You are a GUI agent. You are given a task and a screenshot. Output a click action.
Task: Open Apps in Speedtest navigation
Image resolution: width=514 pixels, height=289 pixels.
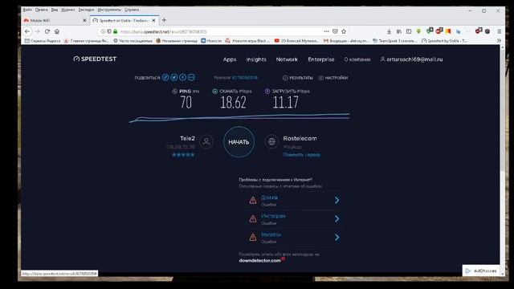coord(230,59)
